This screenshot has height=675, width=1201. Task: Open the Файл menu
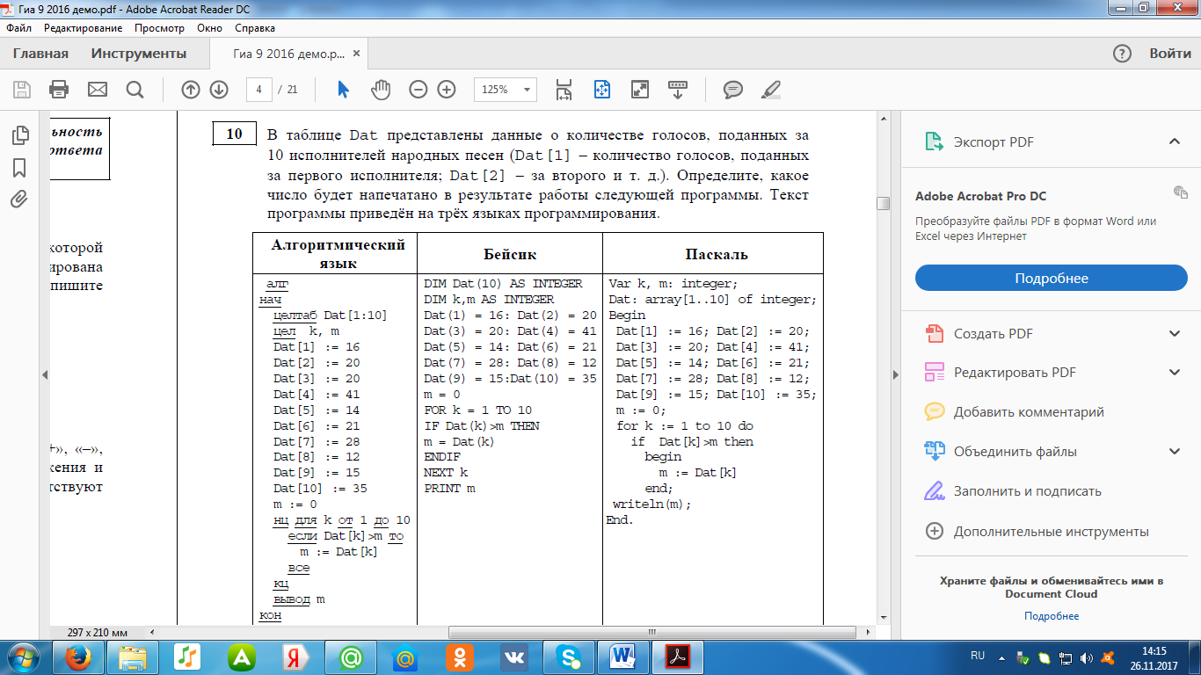[x=18, y=28]
